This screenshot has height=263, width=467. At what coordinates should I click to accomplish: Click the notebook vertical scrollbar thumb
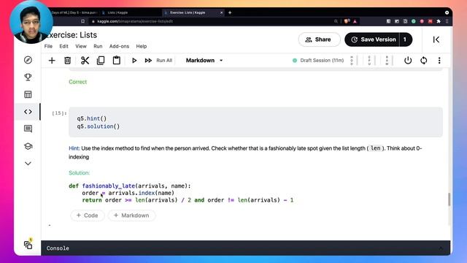449,199
